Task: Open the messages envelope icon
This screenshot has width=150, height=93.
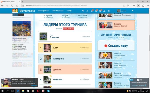Action: (x=108, y=11)
